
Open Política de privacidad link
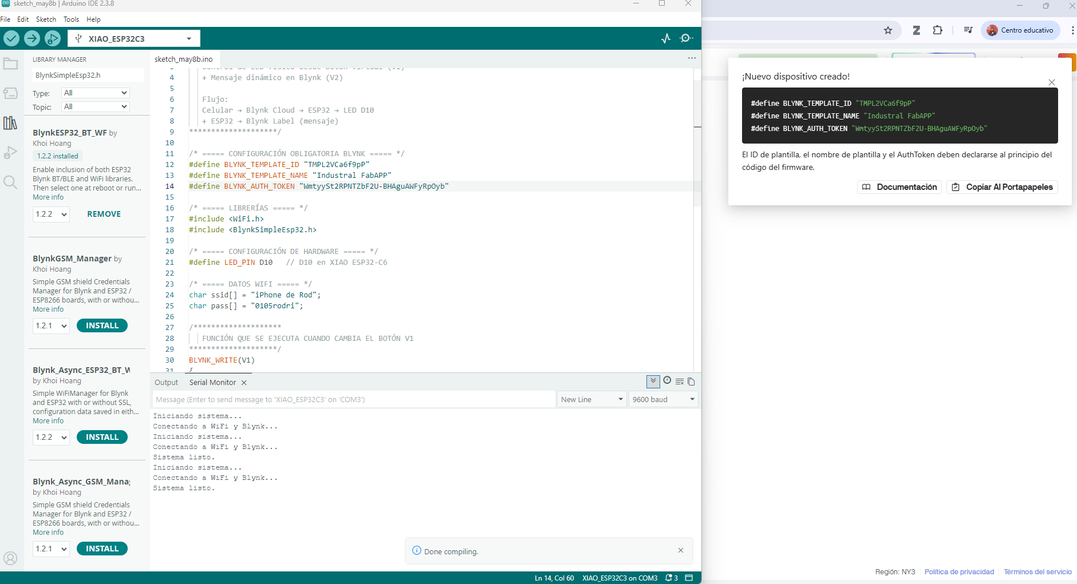click(959, 571)
